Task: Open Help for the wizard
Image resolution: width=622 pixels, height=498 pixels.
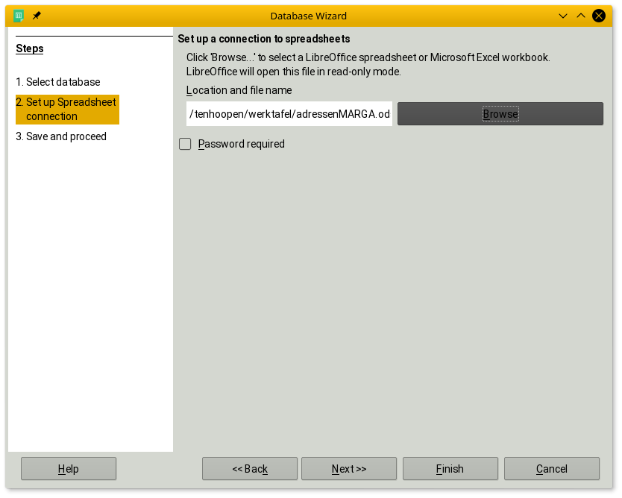Action: [x=68, y=469]
